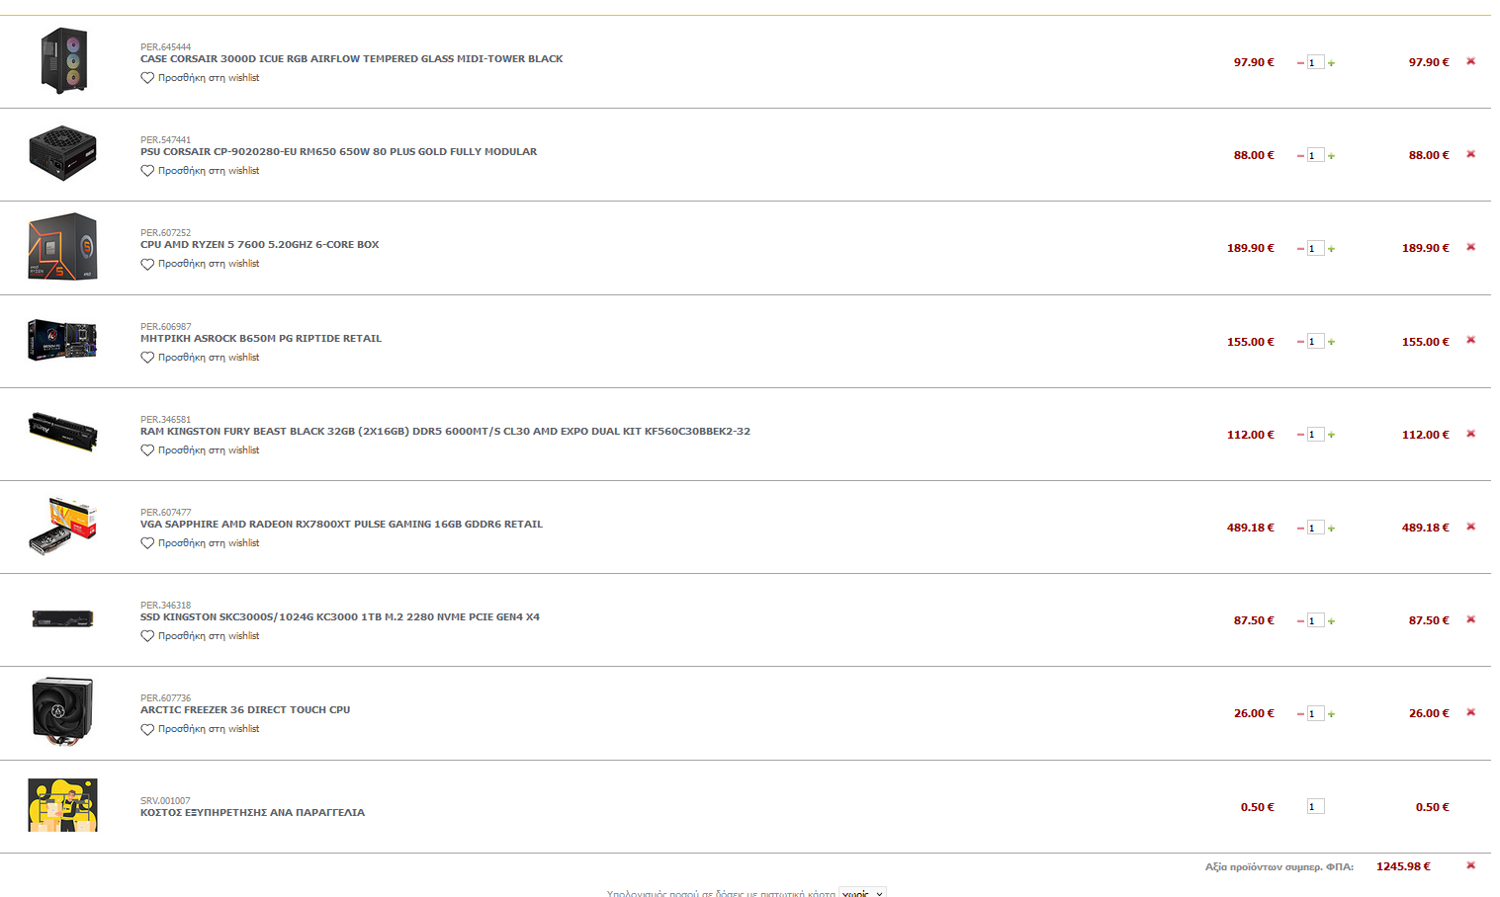Decrease quantity of ASRock B650M motherboard

coord(1300,342)
